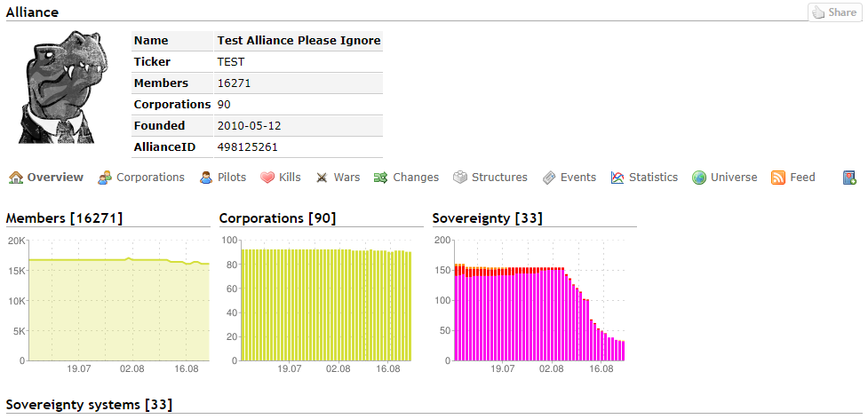Open the Universe tab label

click(734, 178)
